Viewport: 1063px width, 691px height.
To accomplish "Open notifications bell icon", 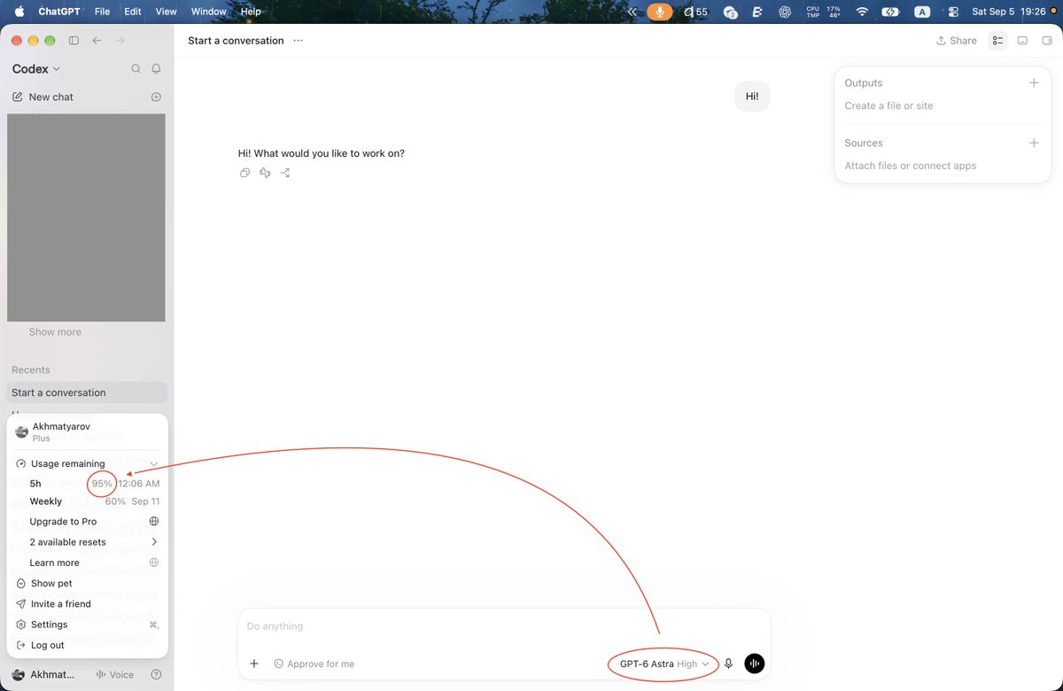I will coord(156,69).
